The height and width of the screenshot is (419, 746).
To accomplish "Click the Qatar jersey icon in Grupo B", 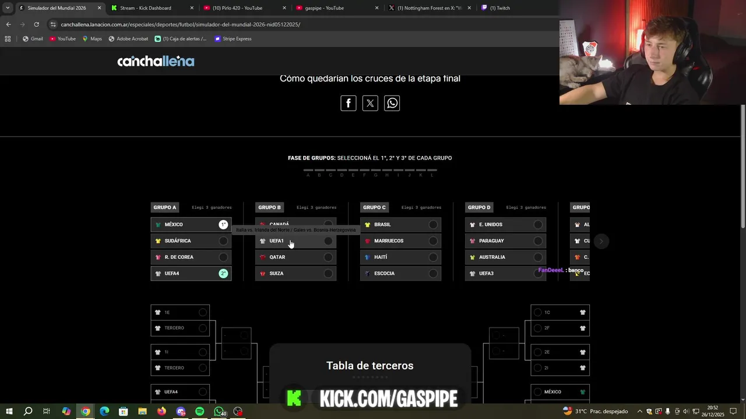I will pyautogui.click(x=262, y=257).
